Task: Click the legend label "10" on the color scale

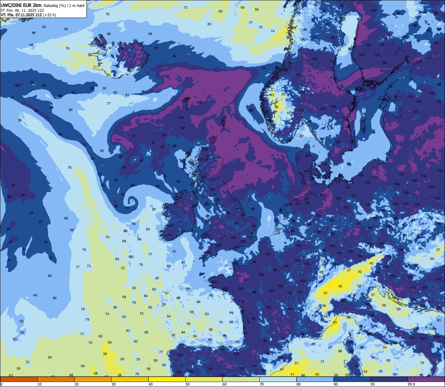Action: [x=39, y=384]
